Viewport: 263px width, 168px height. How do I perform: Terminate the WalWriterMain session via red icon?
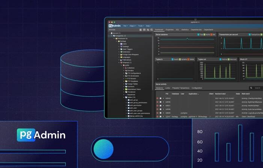tap(157, 106)
